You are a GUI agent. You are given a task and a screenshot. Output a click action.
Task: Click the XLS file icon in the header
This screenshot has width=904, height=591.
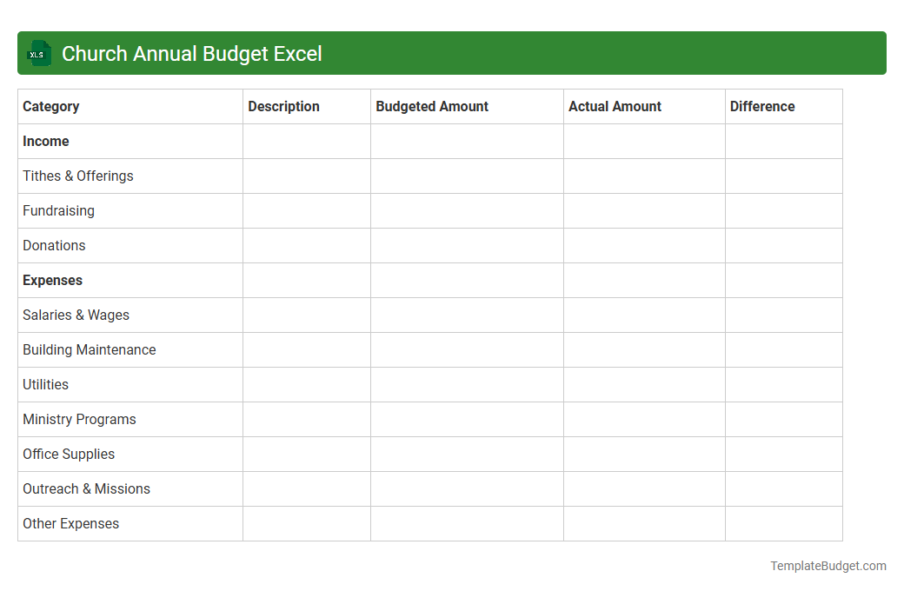(x=38, y=53)
